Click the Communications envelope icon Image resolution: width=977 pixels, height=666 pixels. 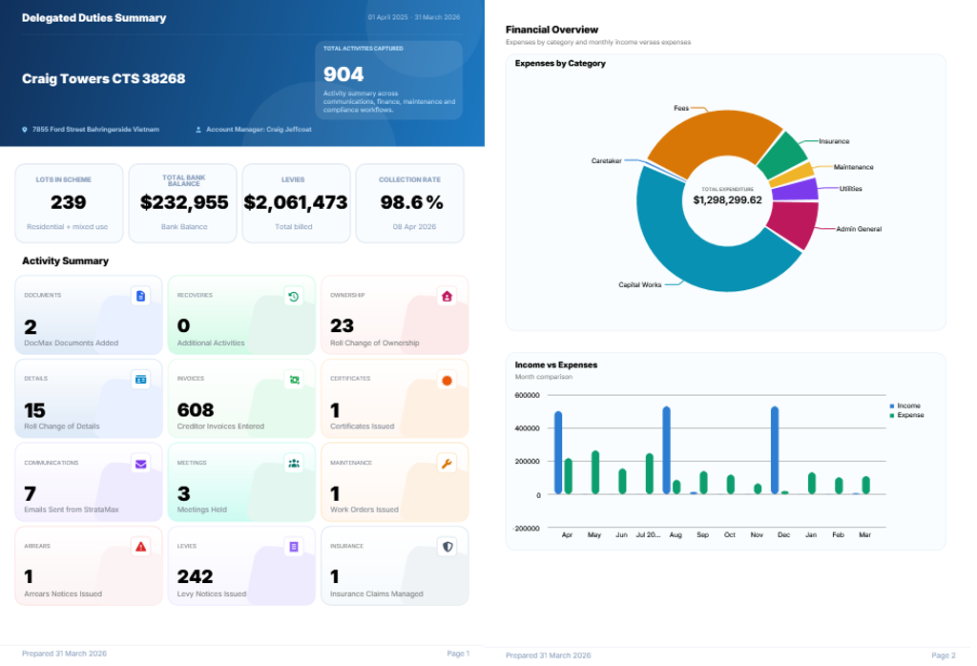[141, 464]
